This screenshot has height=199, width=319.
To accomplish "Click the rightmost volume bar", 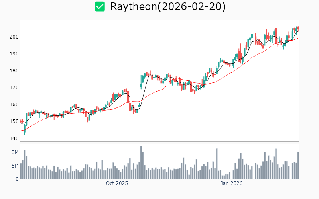I will (298, 166).
